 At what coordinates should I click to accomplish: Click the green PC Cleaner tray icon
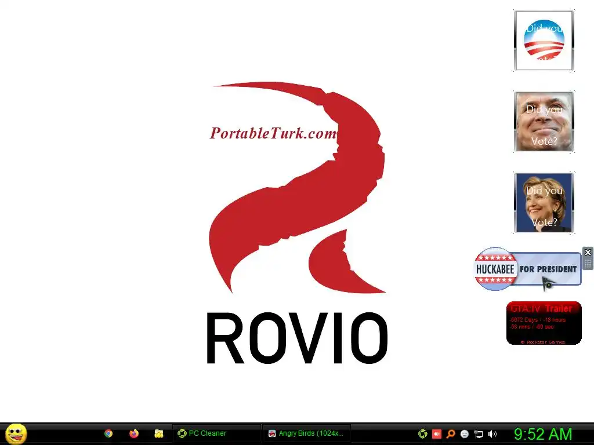[x=422, y=434]
